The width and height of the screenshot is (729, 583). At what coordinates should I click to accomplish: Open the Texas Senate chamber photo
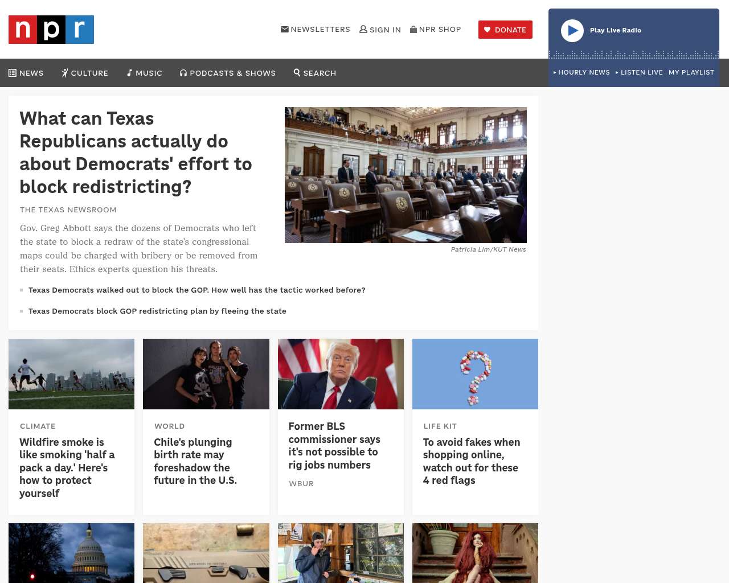tap(406, 175)
